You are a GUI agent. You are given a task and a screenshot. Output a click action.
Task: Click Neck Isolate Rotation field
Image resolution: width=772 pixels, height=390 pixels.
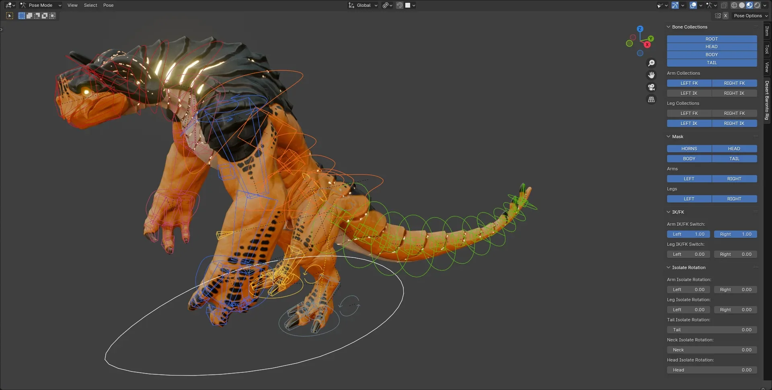(x=712, y=350)
